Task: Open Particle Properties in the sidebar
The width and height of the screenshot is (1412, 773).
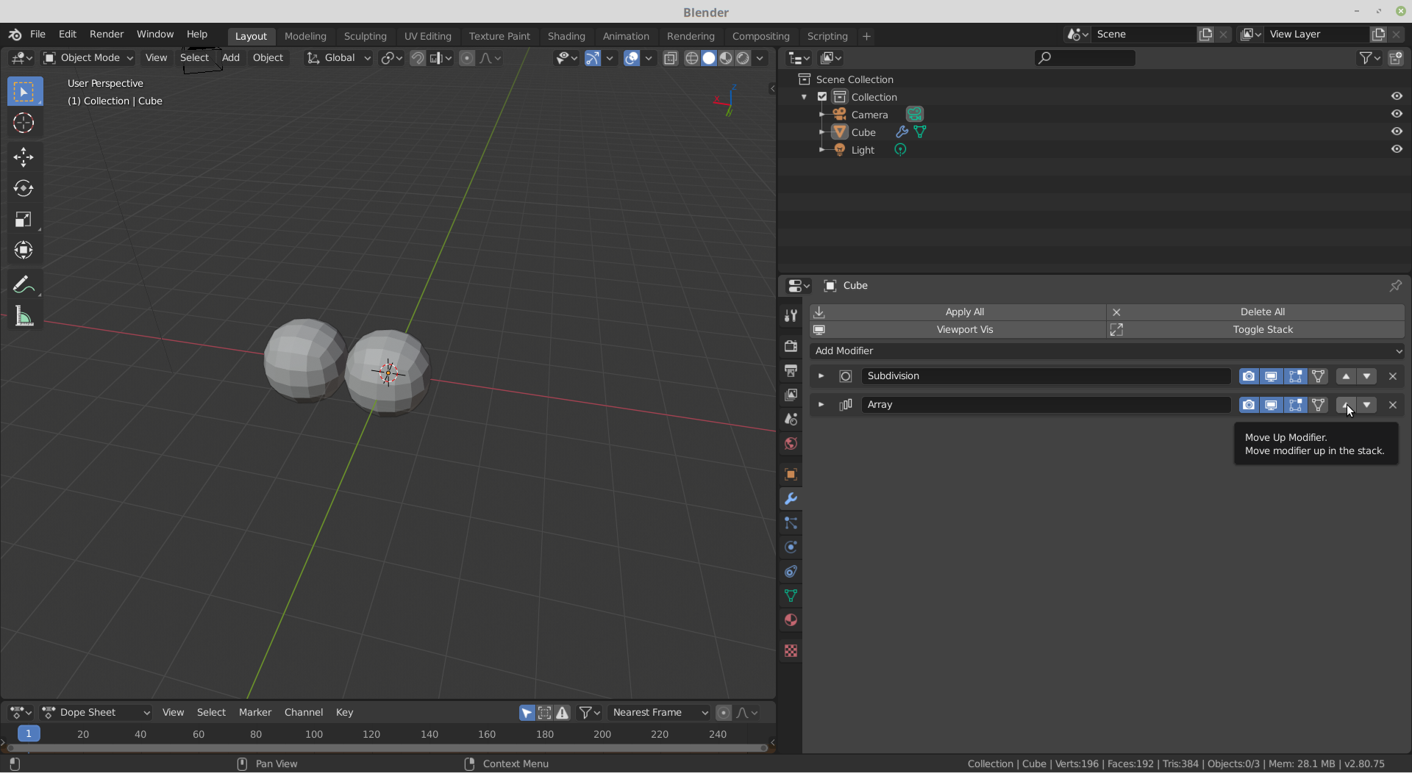Action: click(791, 523)
